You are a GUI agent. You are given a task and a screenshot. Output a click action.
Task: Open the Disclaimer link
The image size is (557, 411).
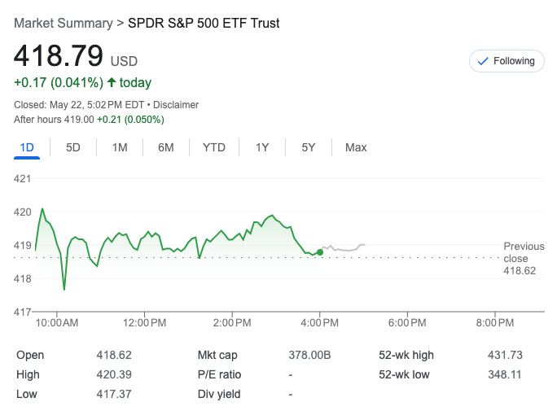(176, 105)
